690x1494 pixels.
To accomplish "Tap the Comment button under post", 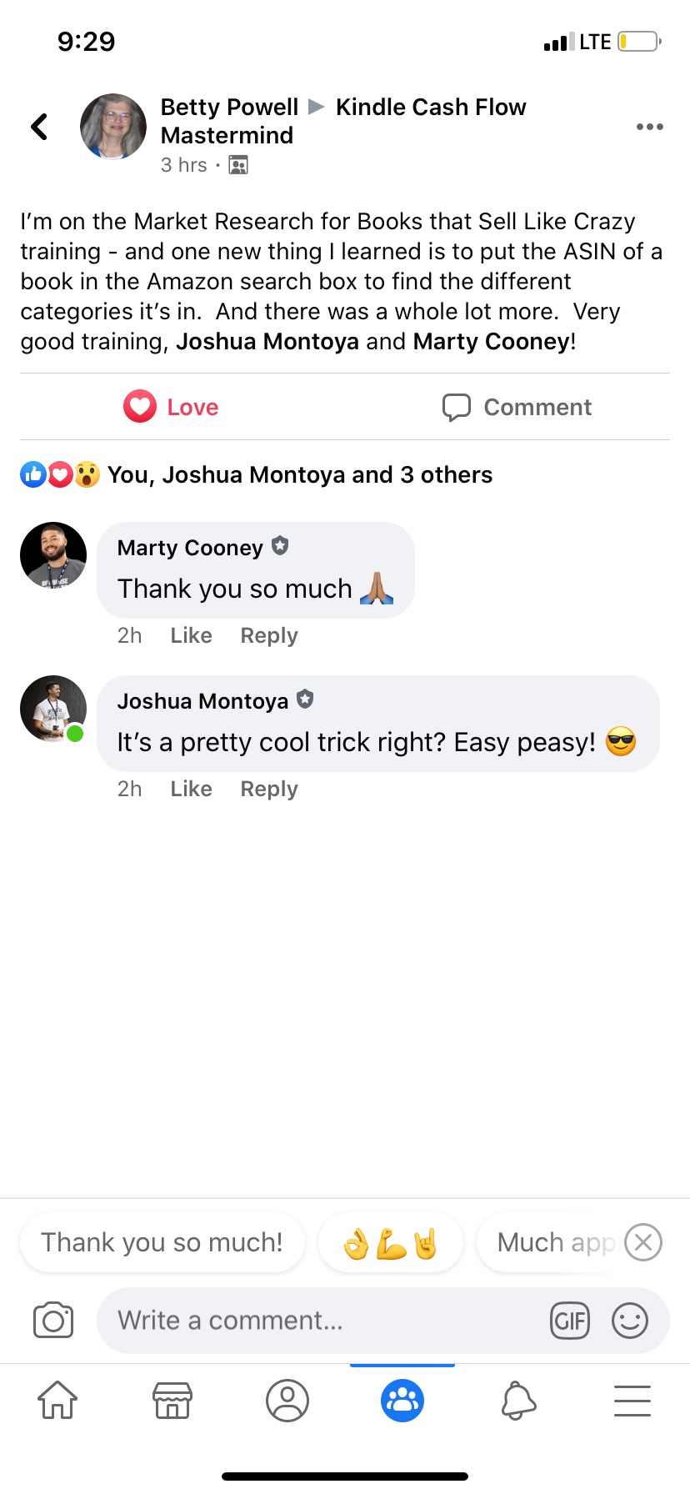I will (517, 407).
